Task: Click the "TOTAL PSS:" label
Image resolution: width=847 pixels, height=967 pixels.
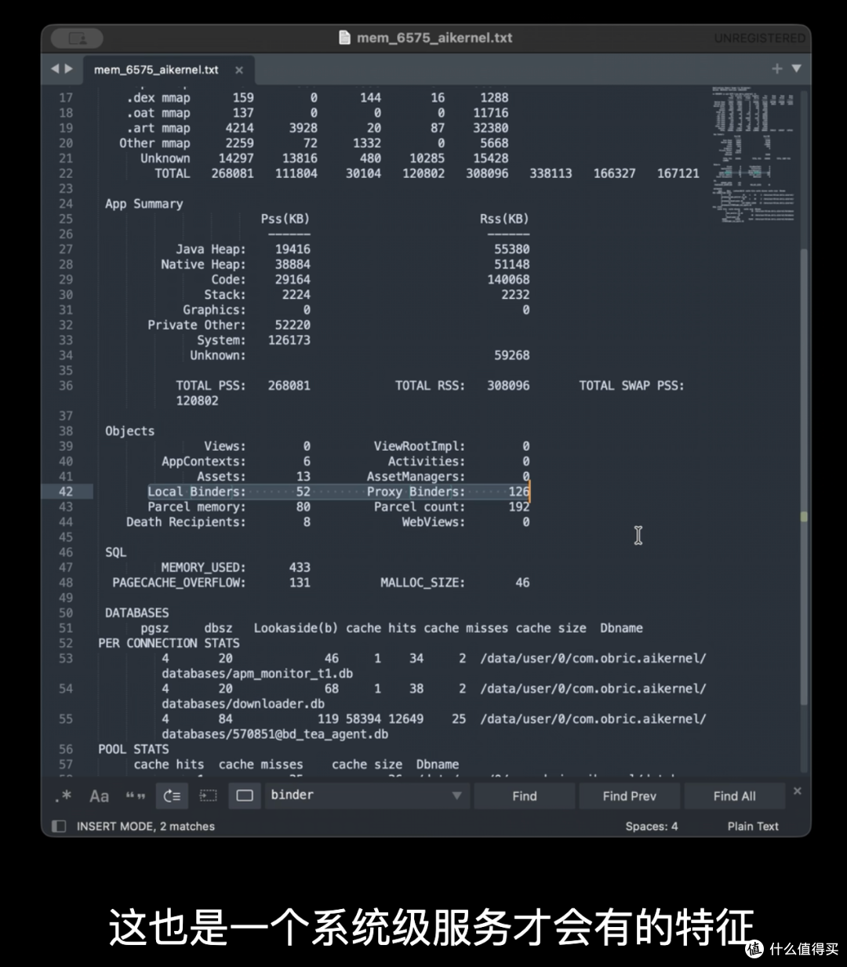Action: (211, 386)
